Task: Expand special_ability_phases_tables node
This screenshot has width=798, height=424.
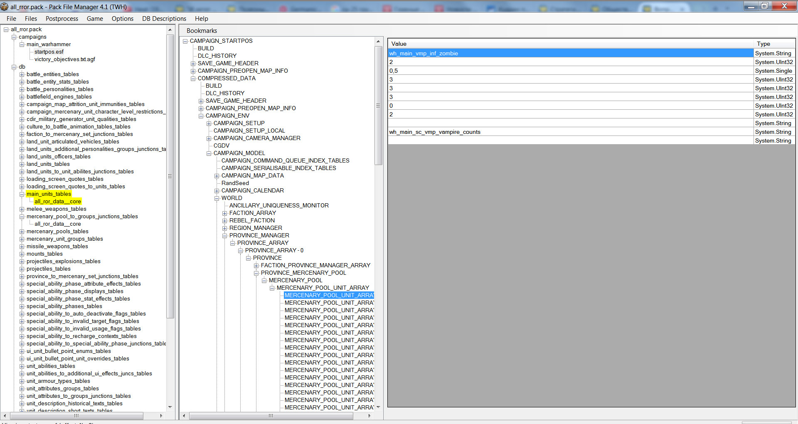Action: click(22, 306)
